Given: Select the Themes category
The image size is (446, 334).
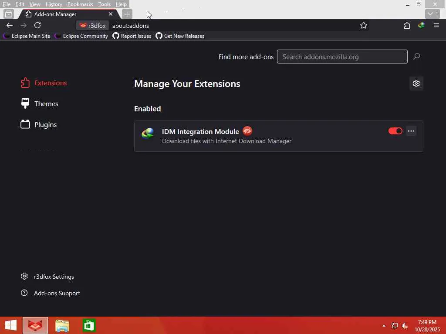Looking at the screenshot, I should click(x=40, y=104).
